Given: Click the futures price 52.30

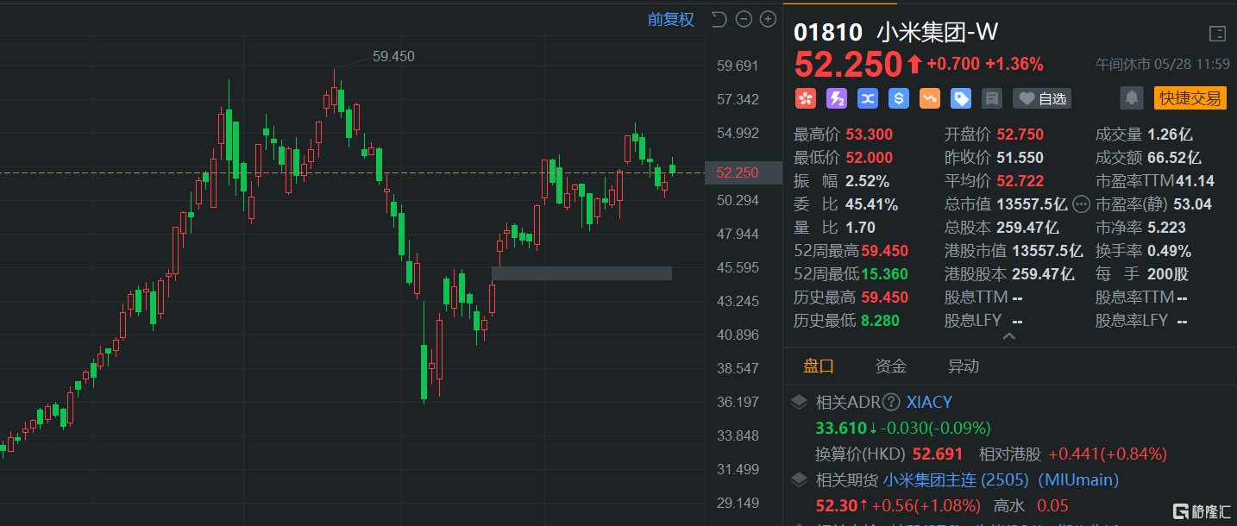Looking at the screenshot, I should (835, 505).
